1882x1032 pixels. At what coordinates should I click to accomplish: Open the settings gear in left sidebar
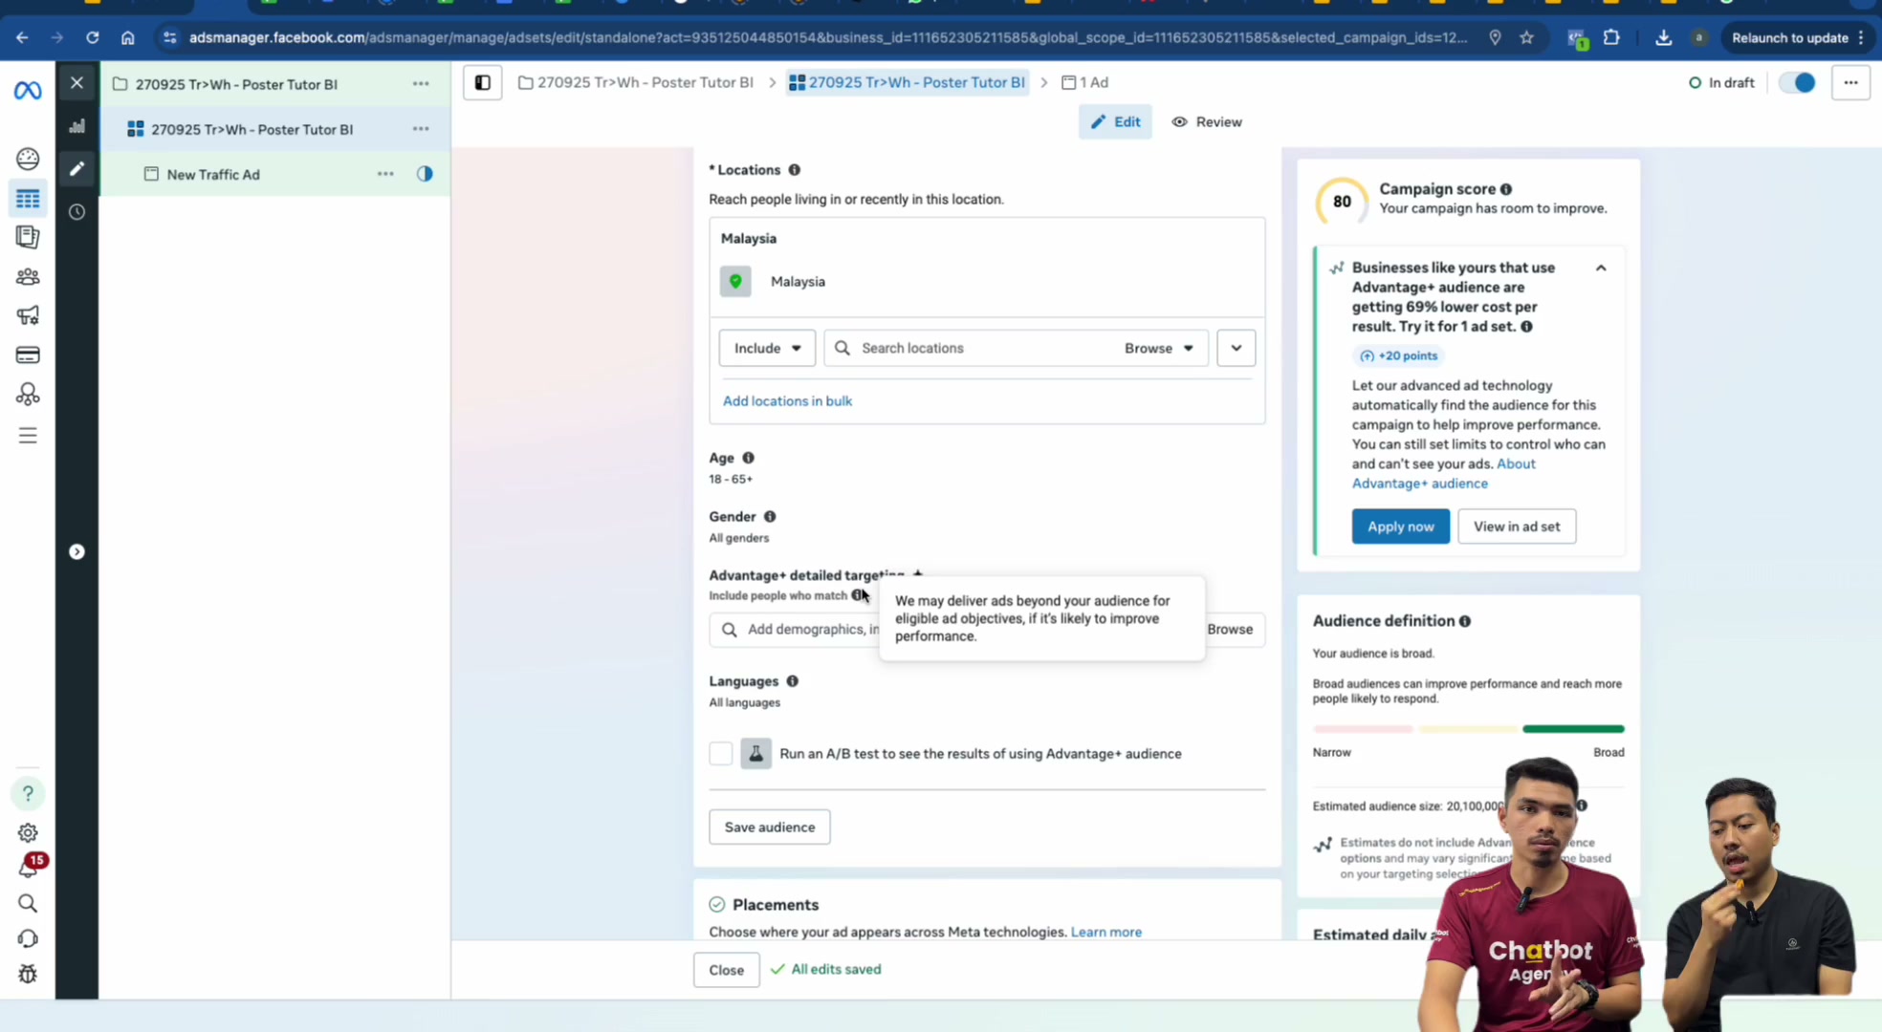point(28,833)
